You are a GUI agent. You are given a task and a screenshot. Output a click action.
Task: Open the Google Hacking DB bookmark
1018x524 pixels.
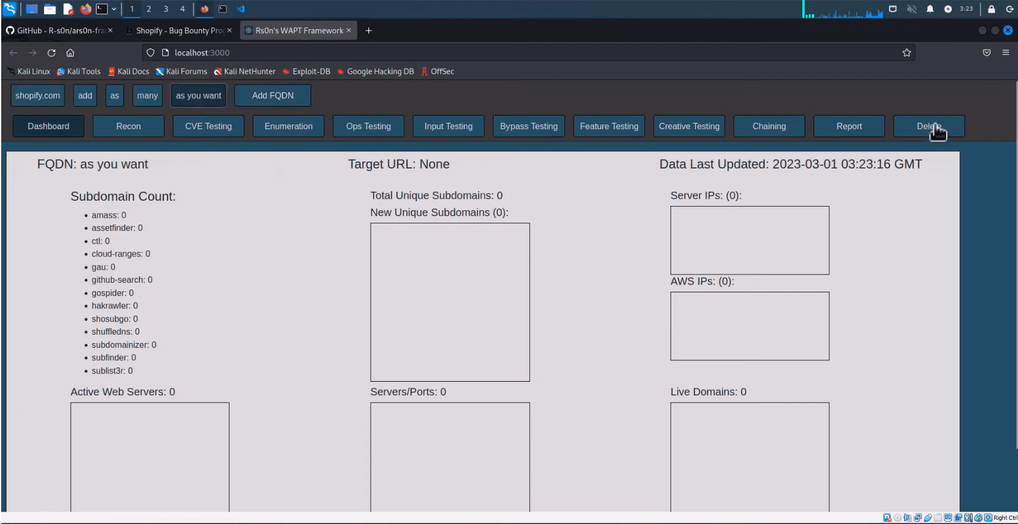tap(375, 71)
